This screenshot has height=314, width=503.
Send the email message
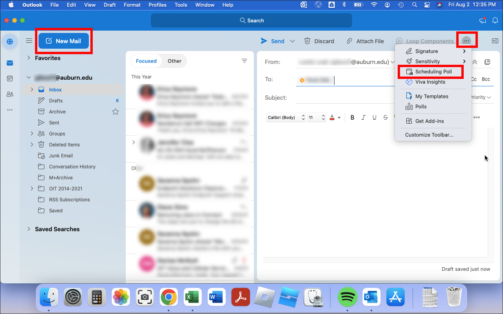pyautogui.click(x=272, y=41)
